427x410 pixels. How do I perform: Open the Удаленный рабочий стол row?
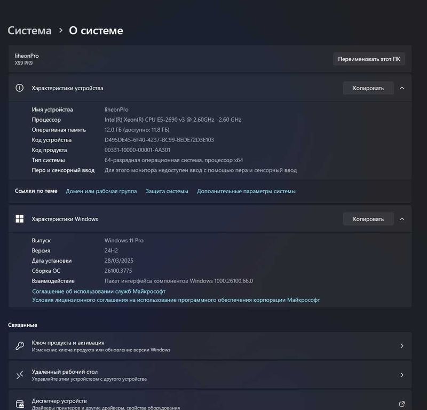click(x=210, y=375)
